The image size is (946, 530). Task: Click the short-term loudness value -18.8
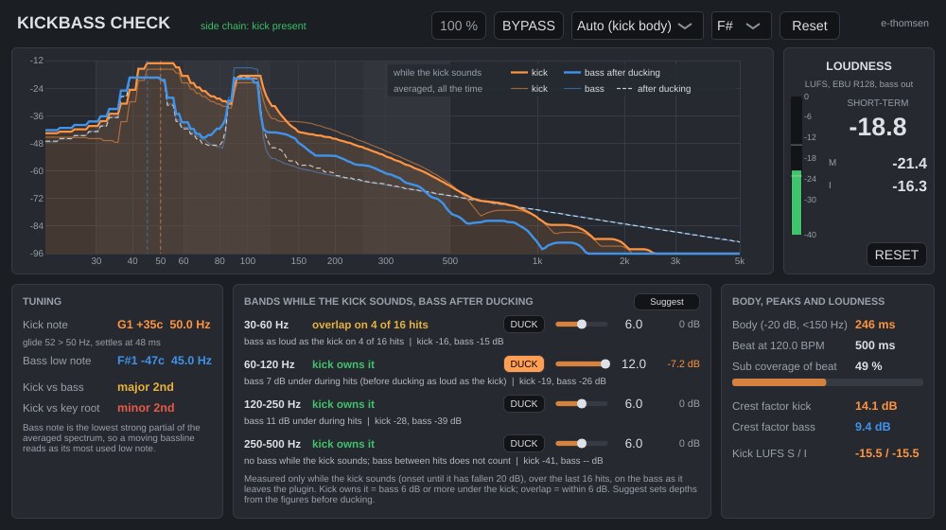click(877, 128)
